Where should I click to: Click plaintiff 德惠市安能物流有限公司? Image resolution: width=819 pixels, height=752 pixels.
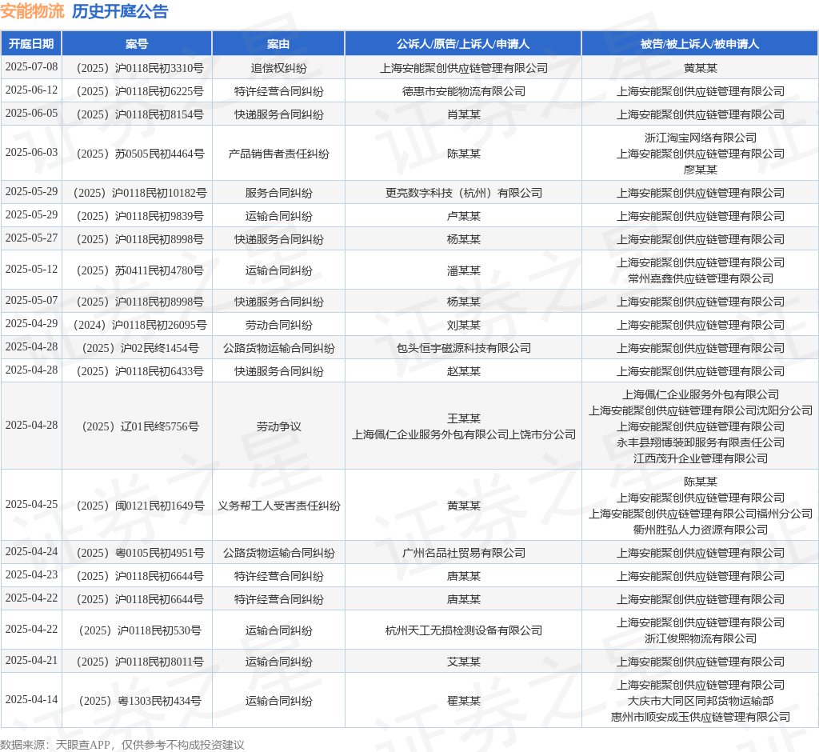[463, 91]
